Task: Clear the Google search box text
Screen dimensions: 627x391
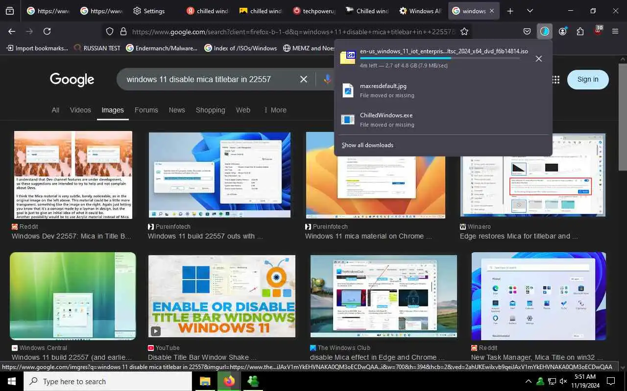Action: (304, 79)
